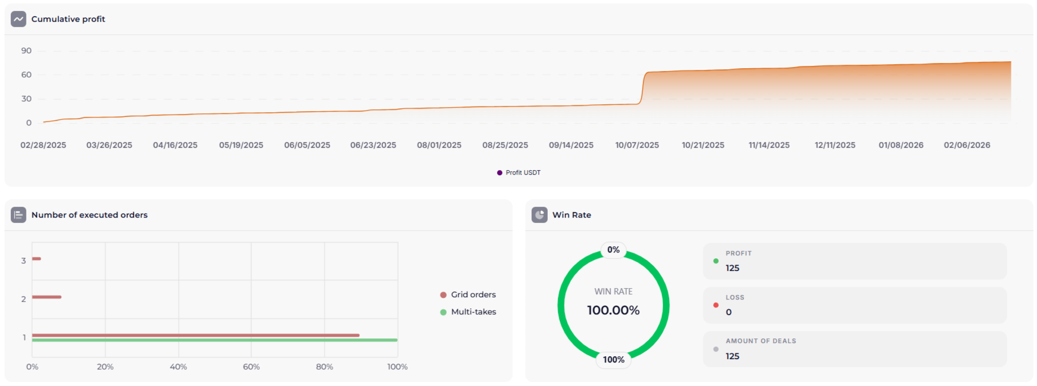1037x386 pixels.
Task: Toggle the Multi-takes legend item
Action: coord(467,312)
